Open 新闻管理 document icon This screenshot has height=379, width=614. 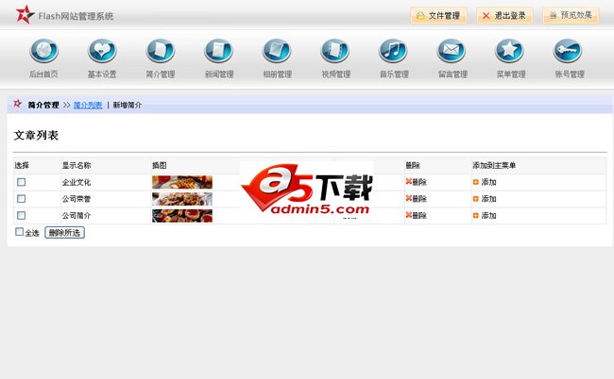click(219, 51)
